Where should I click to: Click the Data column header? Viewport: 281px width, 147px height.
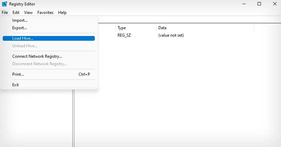click(205, 28)
